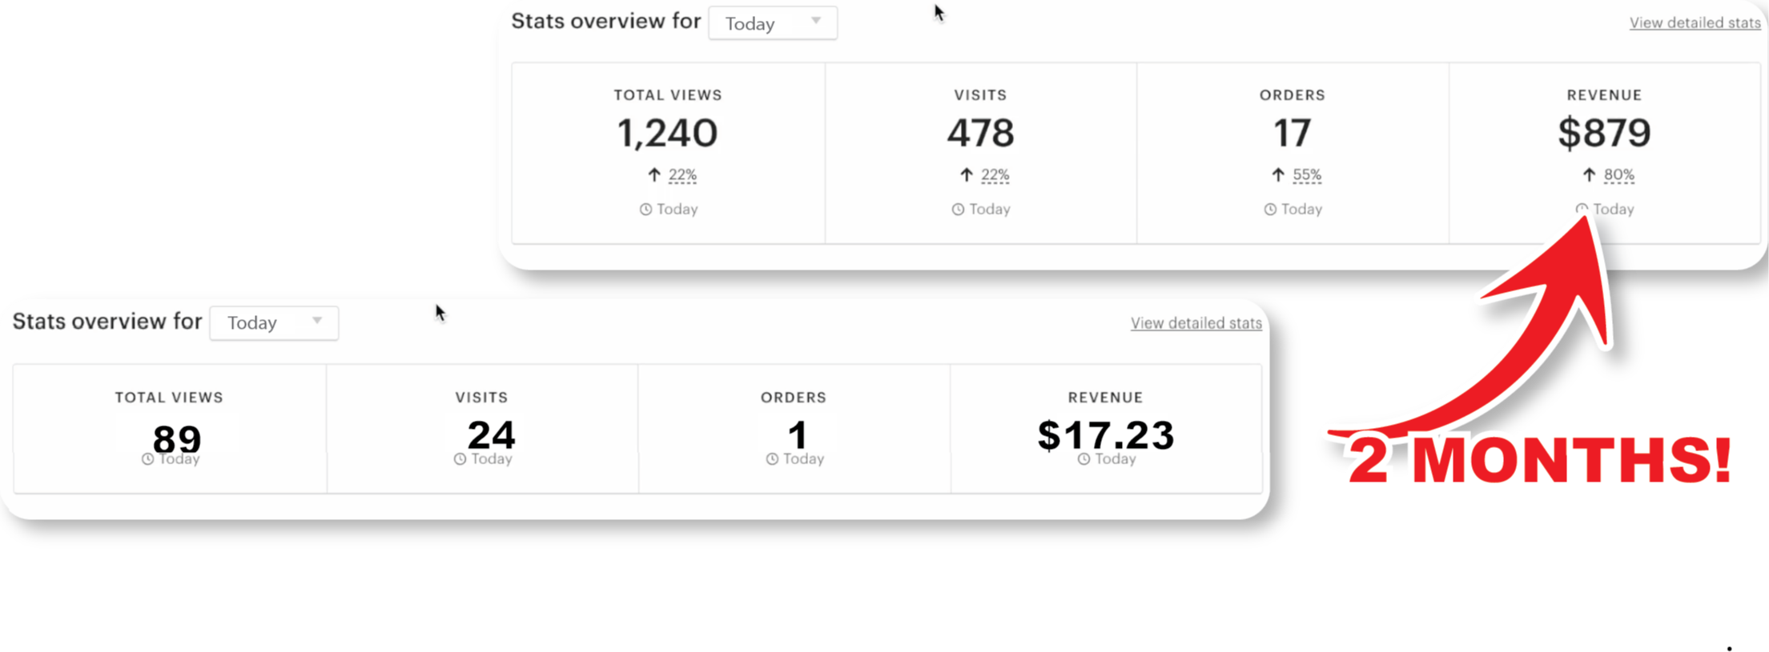Click up arrow icon beside Orders 55%
1769x652 pixels.
1278,175
